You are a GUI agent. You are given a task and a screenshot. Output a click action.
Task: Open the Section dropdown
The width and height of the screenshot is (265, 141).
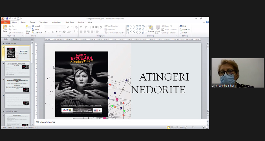(x=36, y=33)
